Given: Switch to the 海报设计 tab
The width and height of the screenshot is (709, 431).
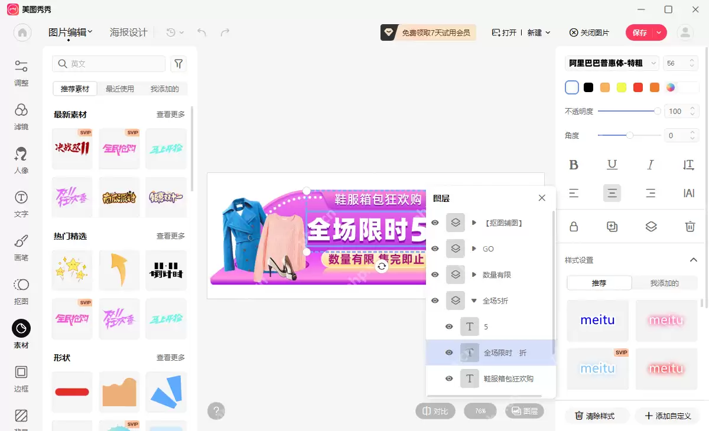Looking at the screenshot, I should pyautogui.click(x=128, y=32).
